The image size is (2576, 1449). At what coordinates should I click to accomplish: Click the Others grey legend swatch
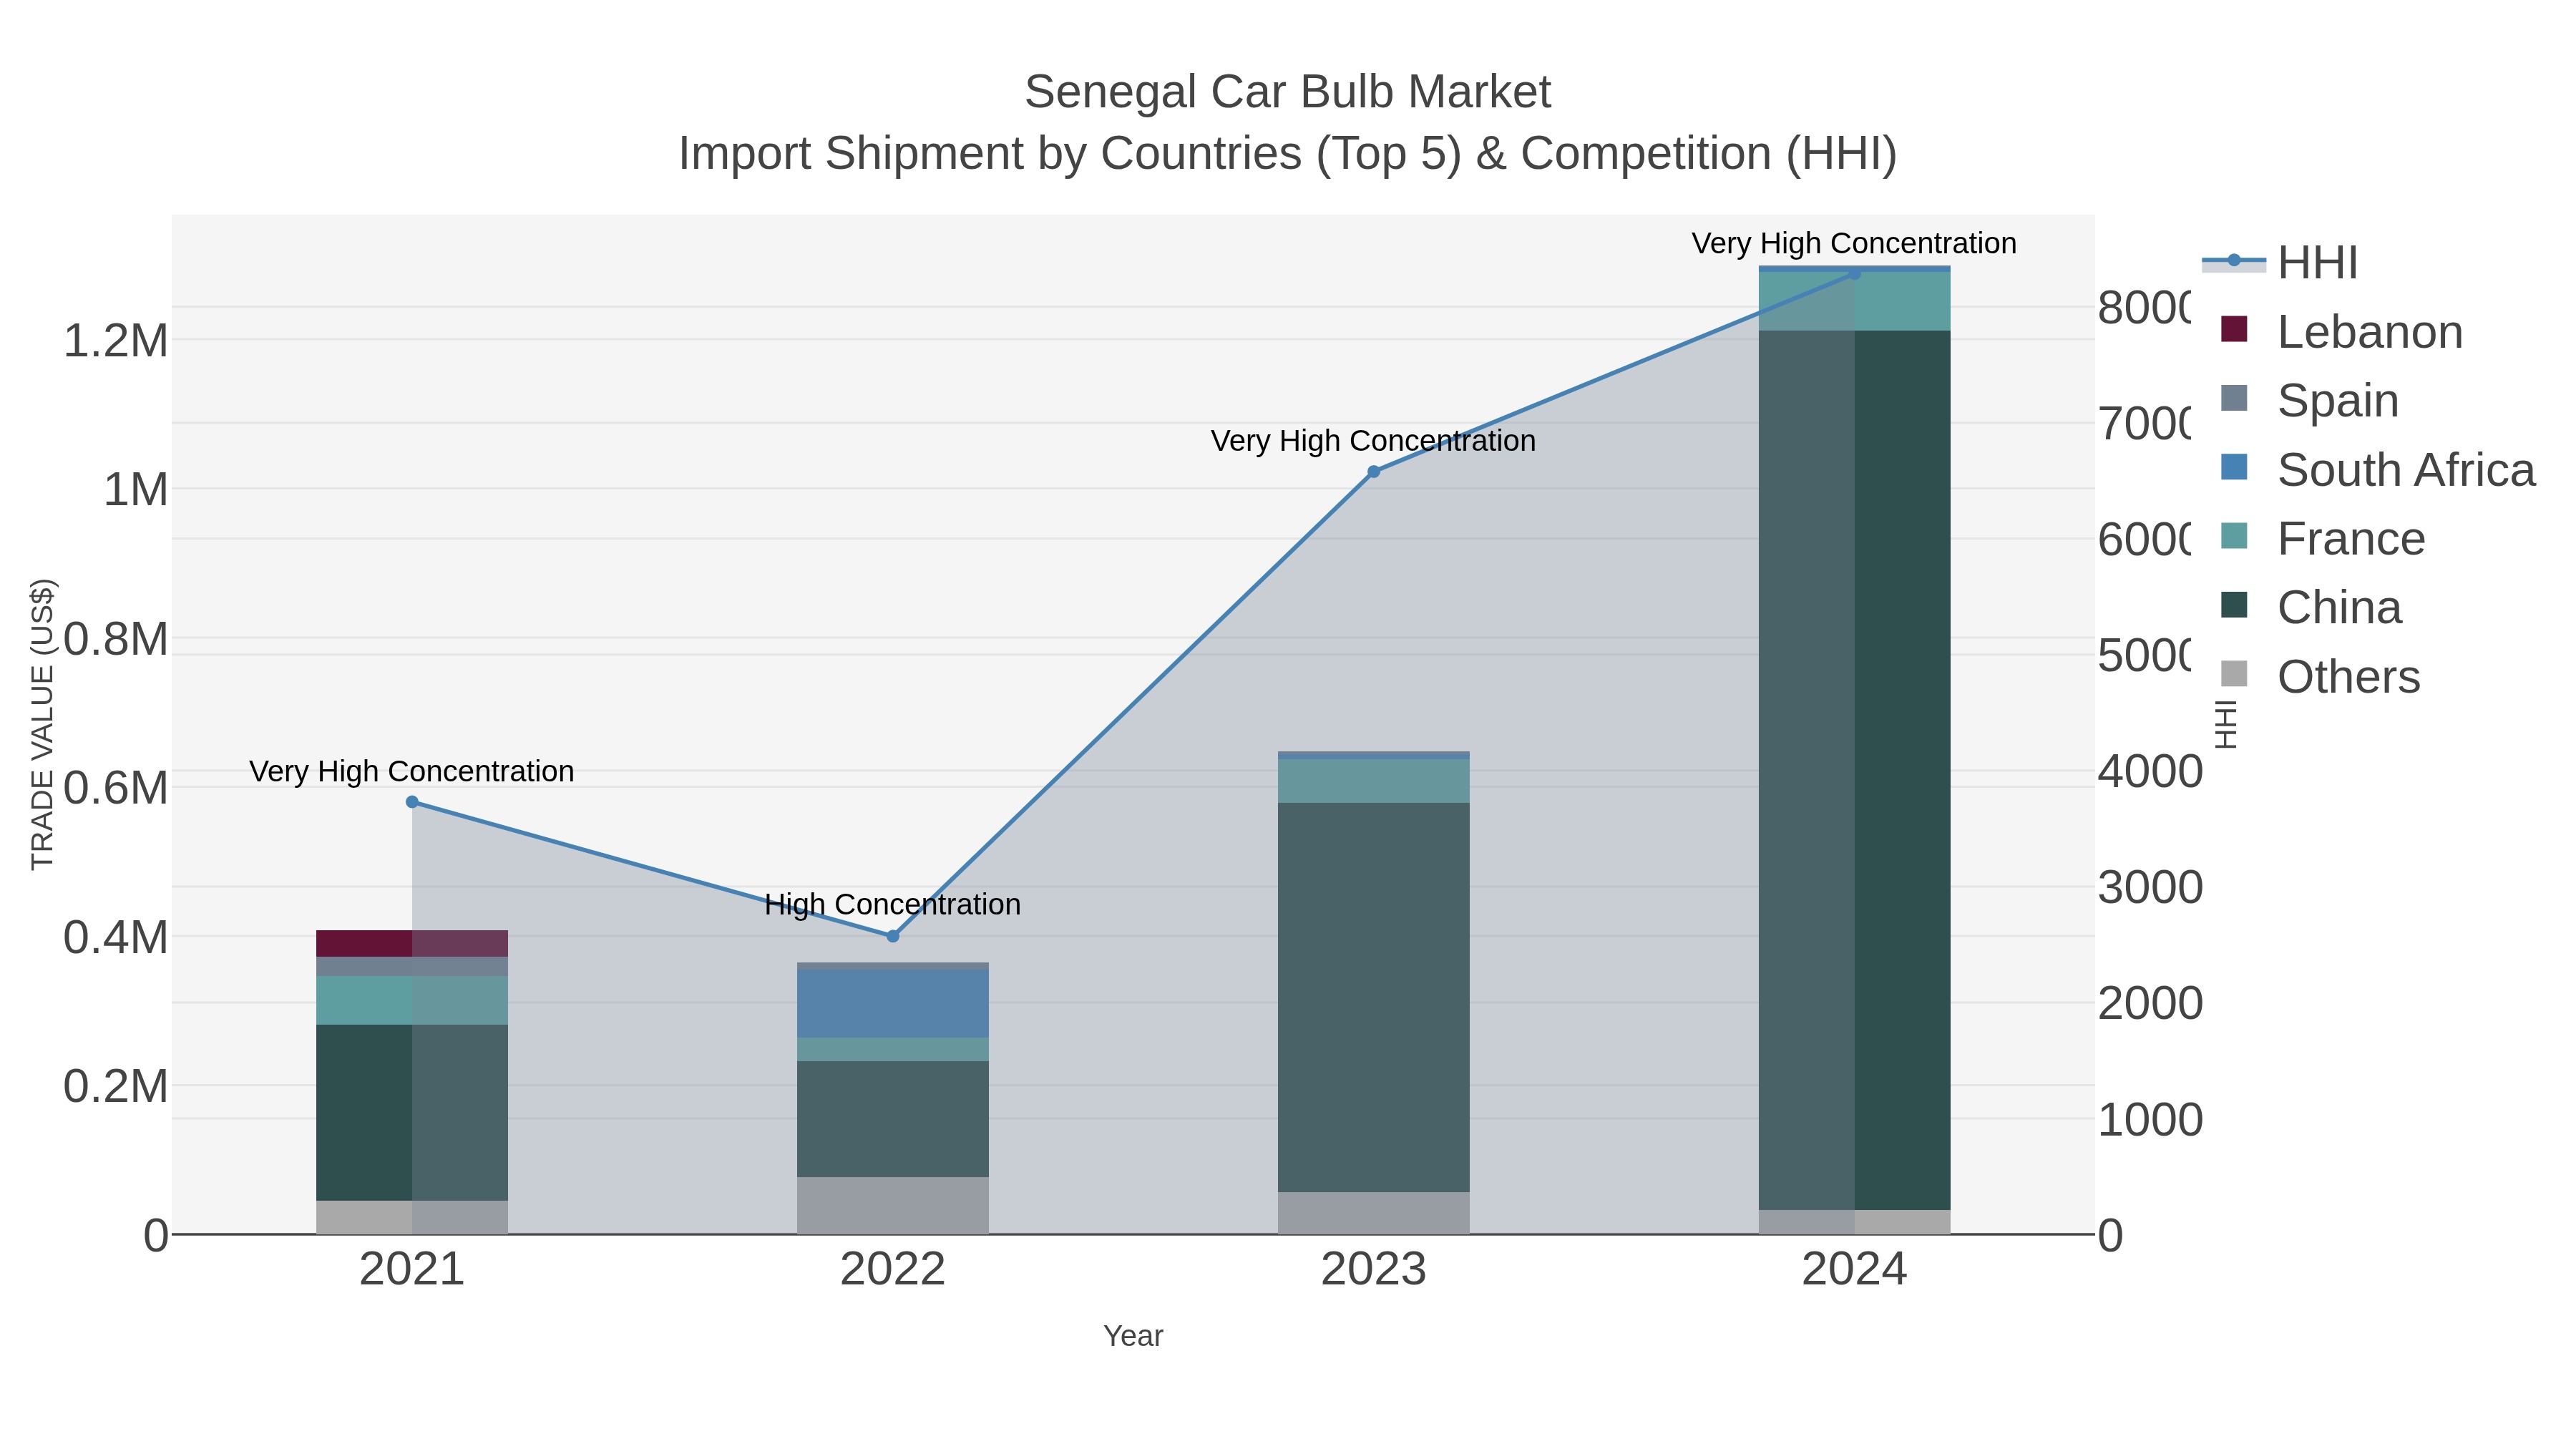(2234, 674)
